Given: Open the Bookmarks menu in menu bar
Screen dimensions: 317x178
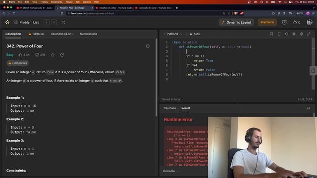Looking at the screenshot, I should [56, 2].
